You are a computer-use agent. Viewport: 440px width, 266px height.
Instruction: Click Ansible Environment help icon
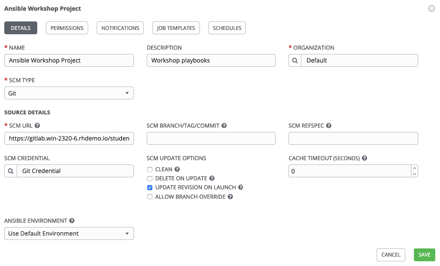tap(72, 221)
